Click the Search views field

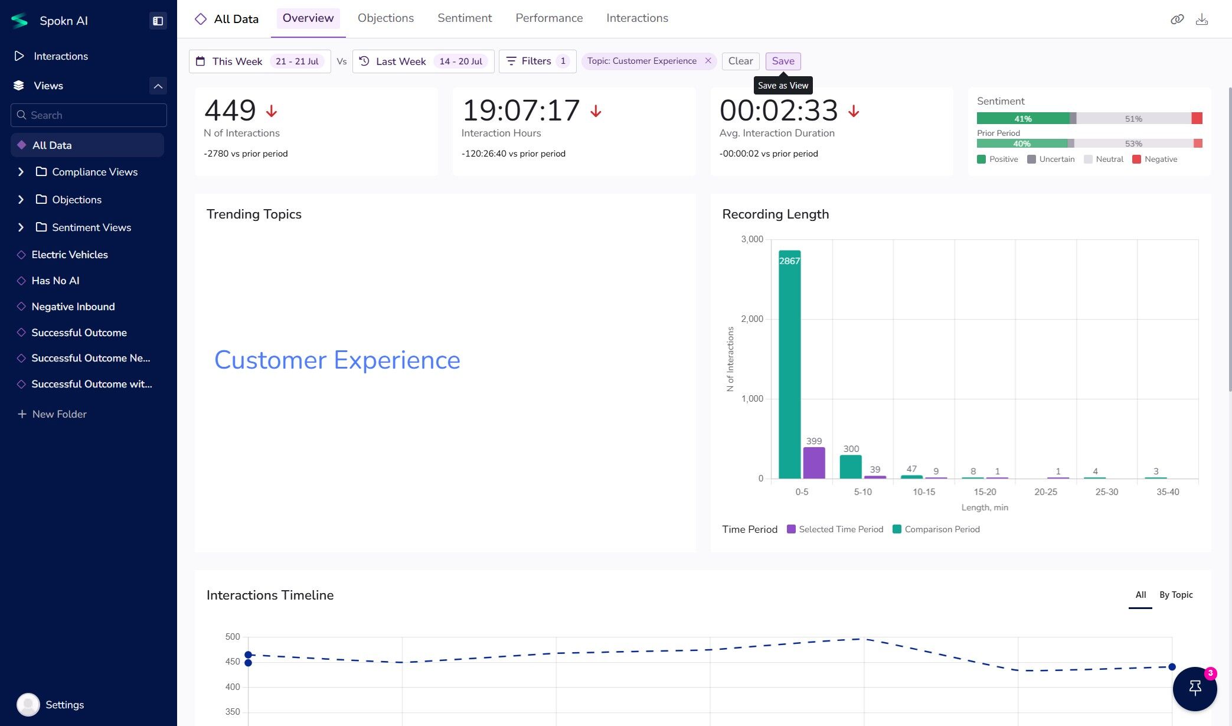(89, 115)
